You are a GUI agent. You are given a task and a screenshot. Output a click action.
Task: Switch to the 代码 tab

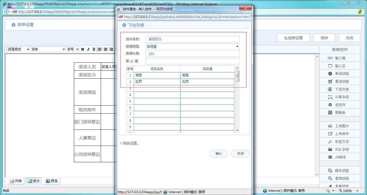(x=16, y=181)
